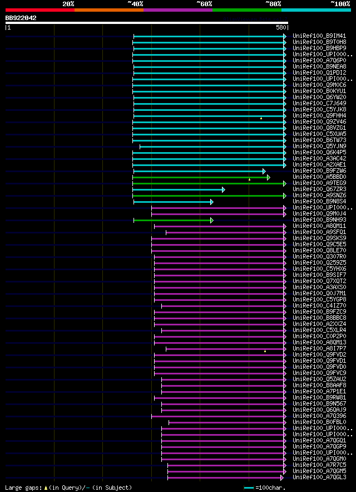
Task: Click the yellow gap marker in A5BBD0 row
Action: (249, 179)
